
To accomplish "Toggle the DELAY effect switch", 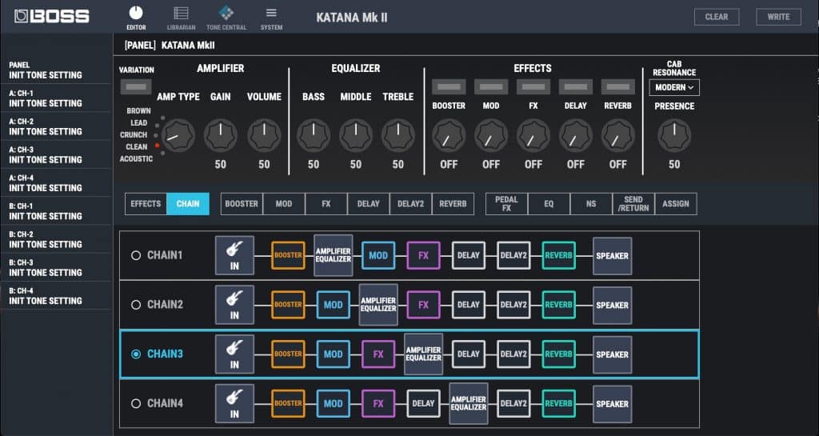I will [x=576, y=86].
